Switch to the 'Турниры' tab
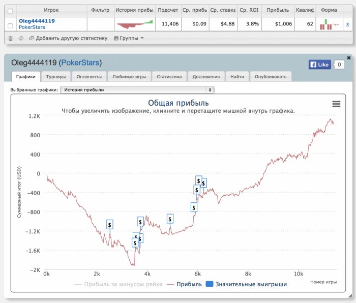 (56, 77)
